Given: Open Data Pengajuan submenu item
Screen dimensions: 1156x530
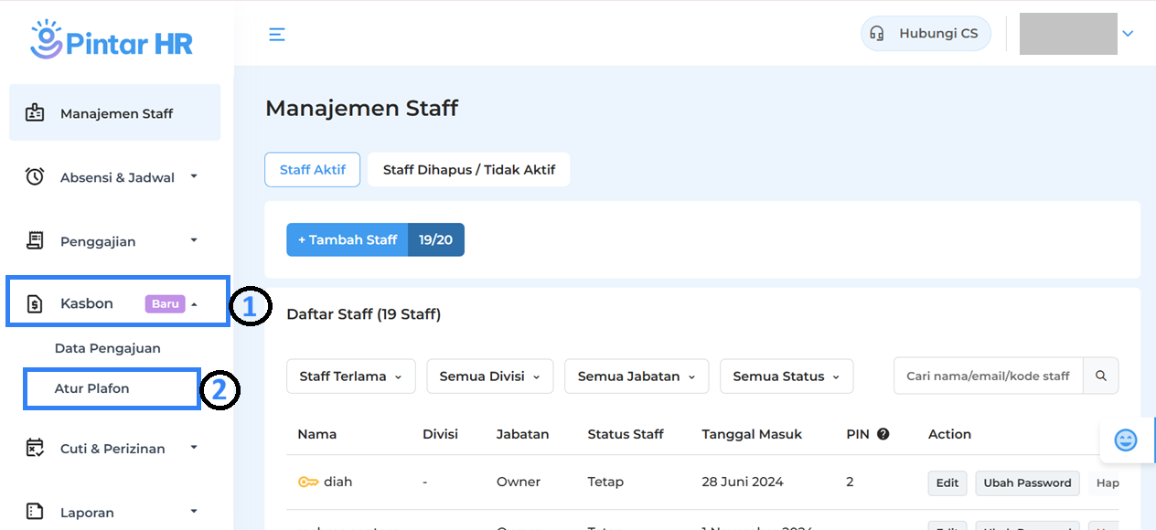Looking at the screenshot, I should tap(107, 348).
